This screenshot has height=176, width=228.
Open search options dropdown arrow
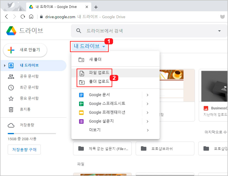[219, 31]
